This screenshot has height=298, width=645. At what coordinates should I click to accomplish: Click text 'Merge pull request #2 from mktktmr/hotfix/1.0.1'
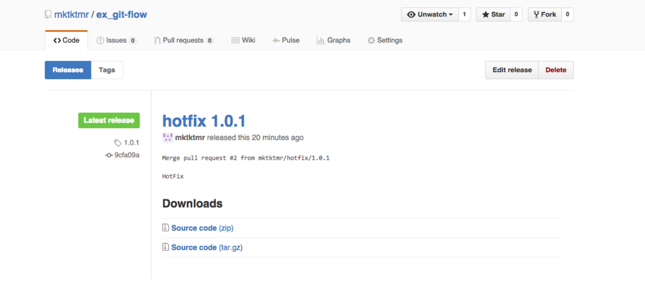[x=246, y=158]
